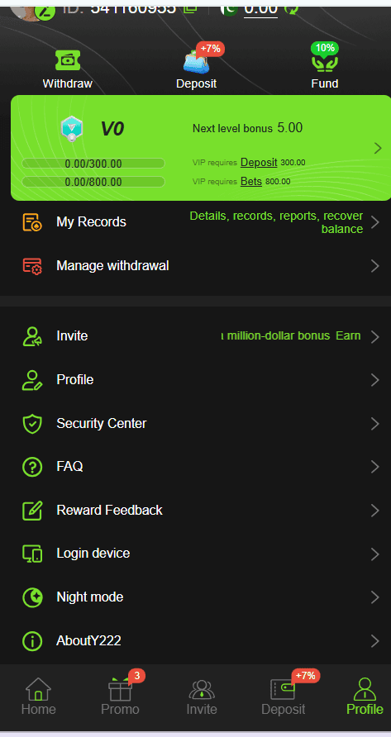391x737 pixels.
Task: Click the Night mode label
Action: point(90,597)
